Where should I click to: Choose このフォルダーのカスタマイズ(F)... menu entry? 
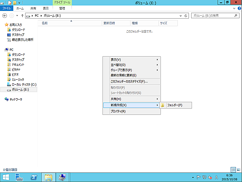point(131,81)
